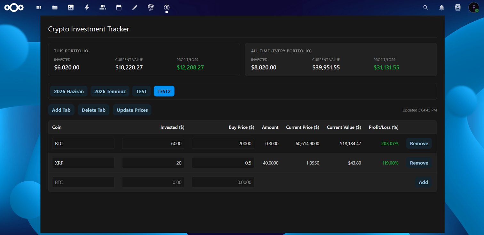Click all time invested $8,820.00
The width and height of the screenshot is (484, 235).
coord(264,67)
